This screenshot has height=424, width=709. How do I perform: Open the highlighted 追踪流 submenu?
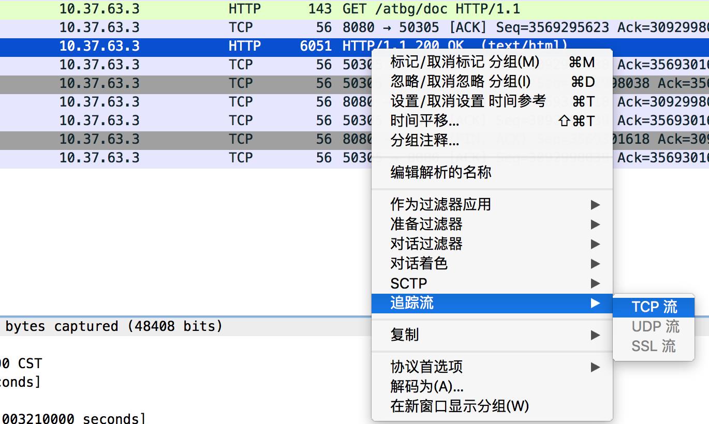(492, 303)
